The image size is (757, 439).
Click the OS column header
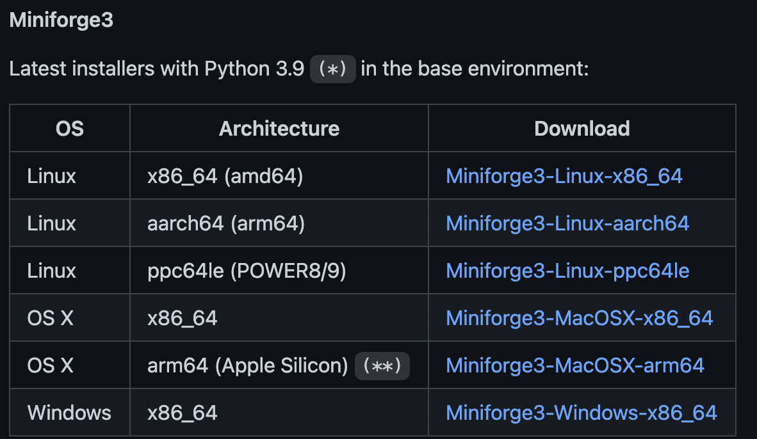(70, 129)
